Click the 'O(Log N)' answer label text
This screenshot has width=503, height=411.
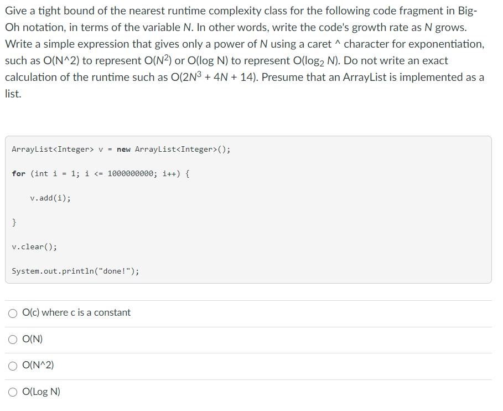pyautogui.click(x=41, y=392)
